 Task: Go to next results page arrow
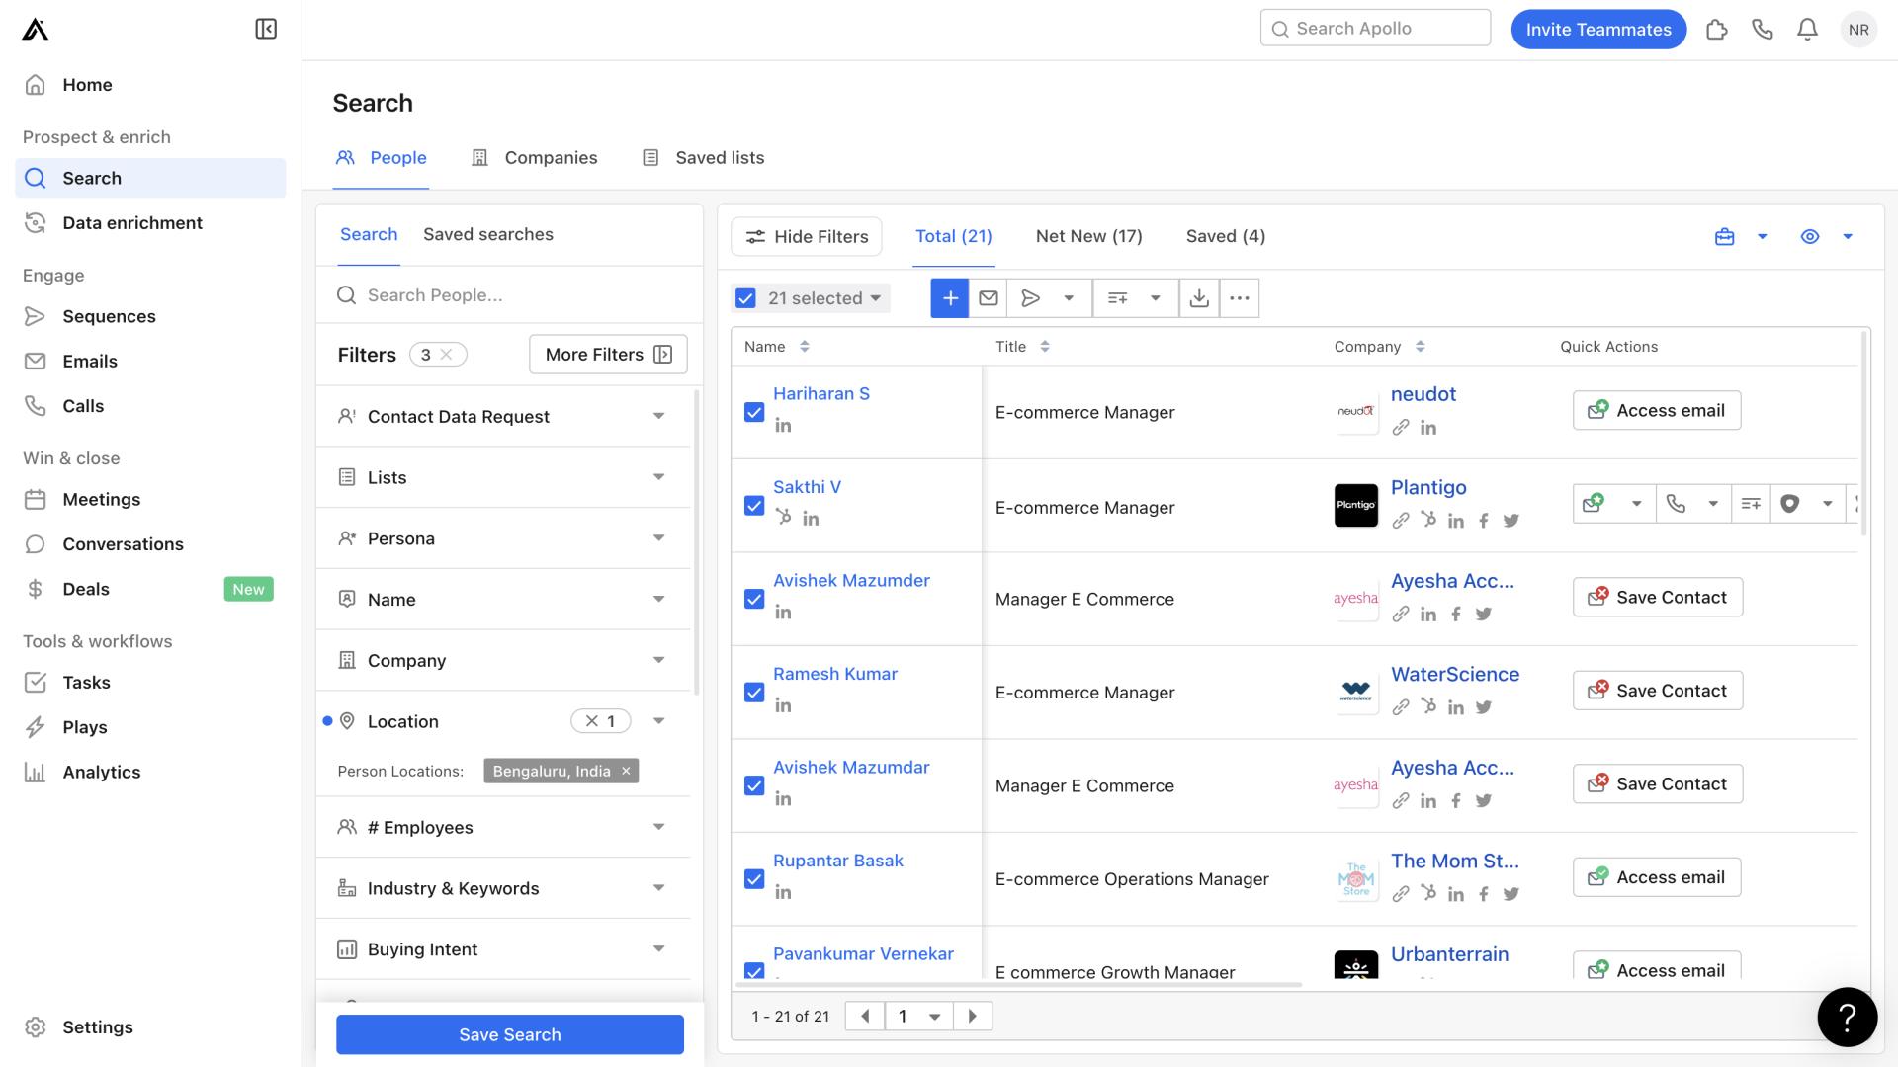(973, 1016)
